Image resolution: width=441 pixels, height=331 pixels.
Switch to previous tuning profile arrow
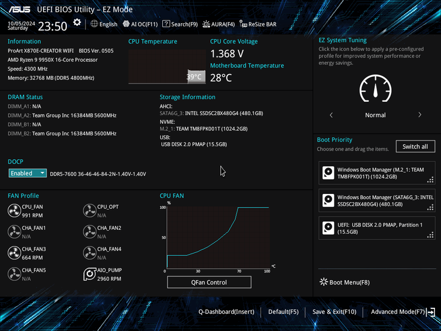pyautogui.click(x=331, y=115)
